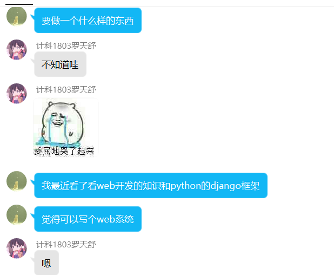Image resolution: width=334 pixels, height=275 pixels.
Task: Open green avatar next to the django message
Action: (17, 181)
